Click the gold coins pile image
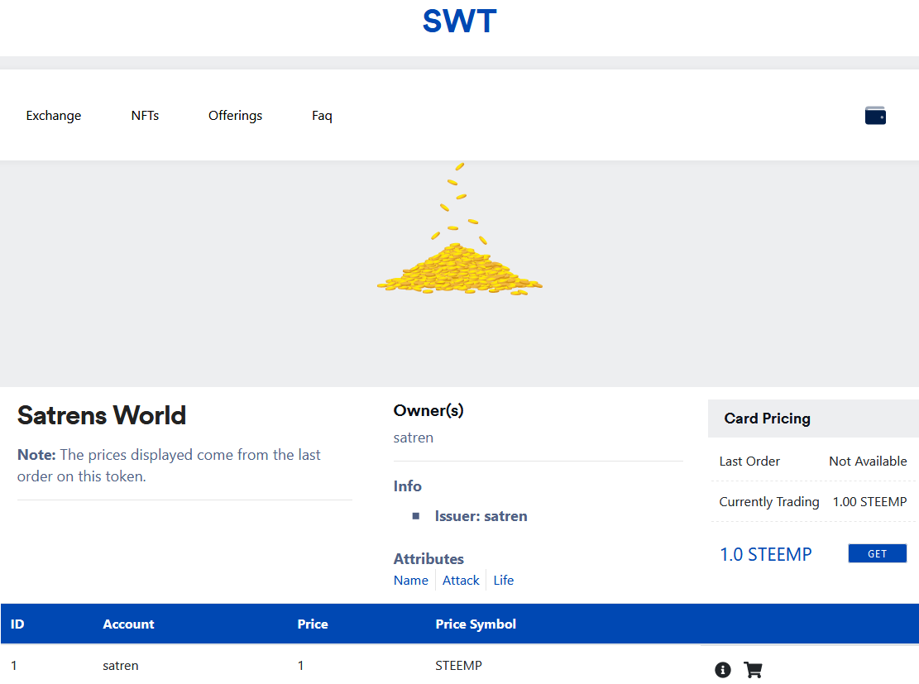 point(460,229)
